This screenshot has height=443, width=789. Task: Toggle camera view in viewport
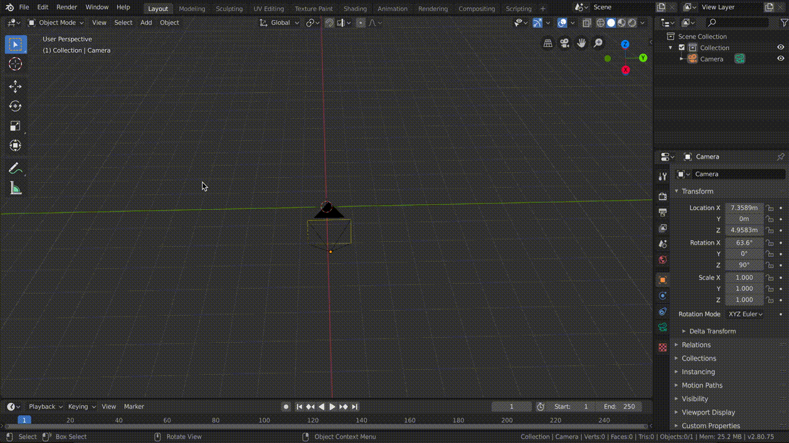coord(565,43)
